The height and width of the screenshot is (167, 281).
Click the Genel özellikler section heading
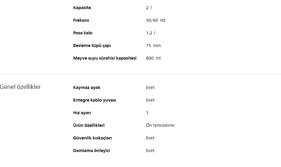pyautogui.click(x=20, y=87)
